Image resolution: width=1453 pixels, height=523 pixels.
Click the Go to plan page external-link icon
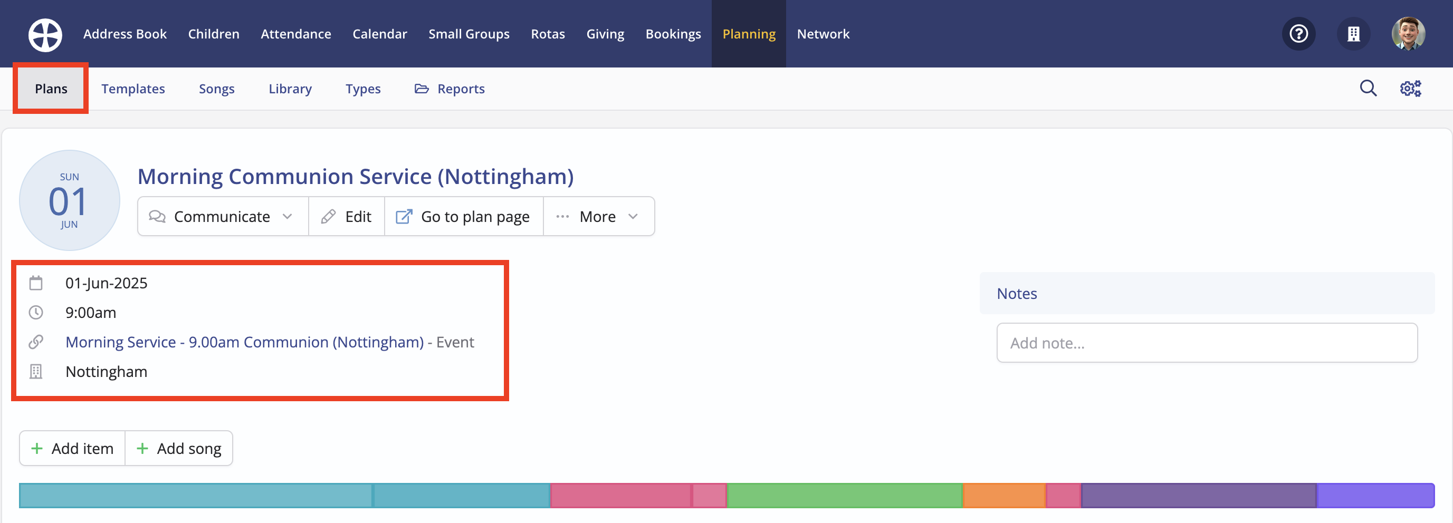(x=404, y=216)
